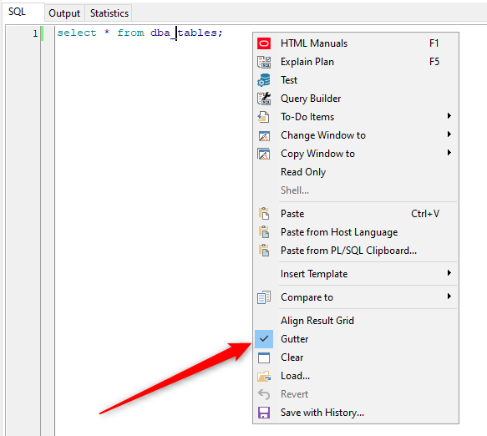Click the Clear window icon

click(x=264, y=357)
